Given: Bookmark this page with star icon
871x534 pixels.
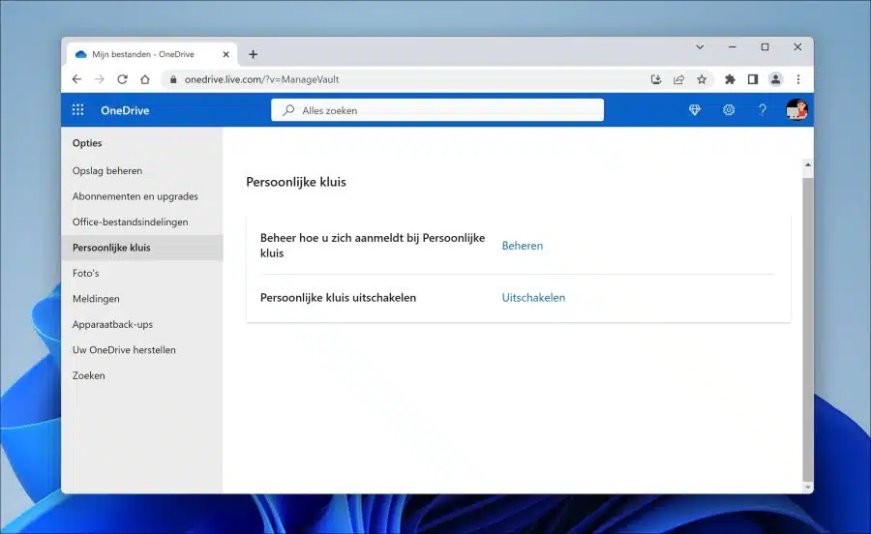Looking at the screenshot, I should click(702, 79).
